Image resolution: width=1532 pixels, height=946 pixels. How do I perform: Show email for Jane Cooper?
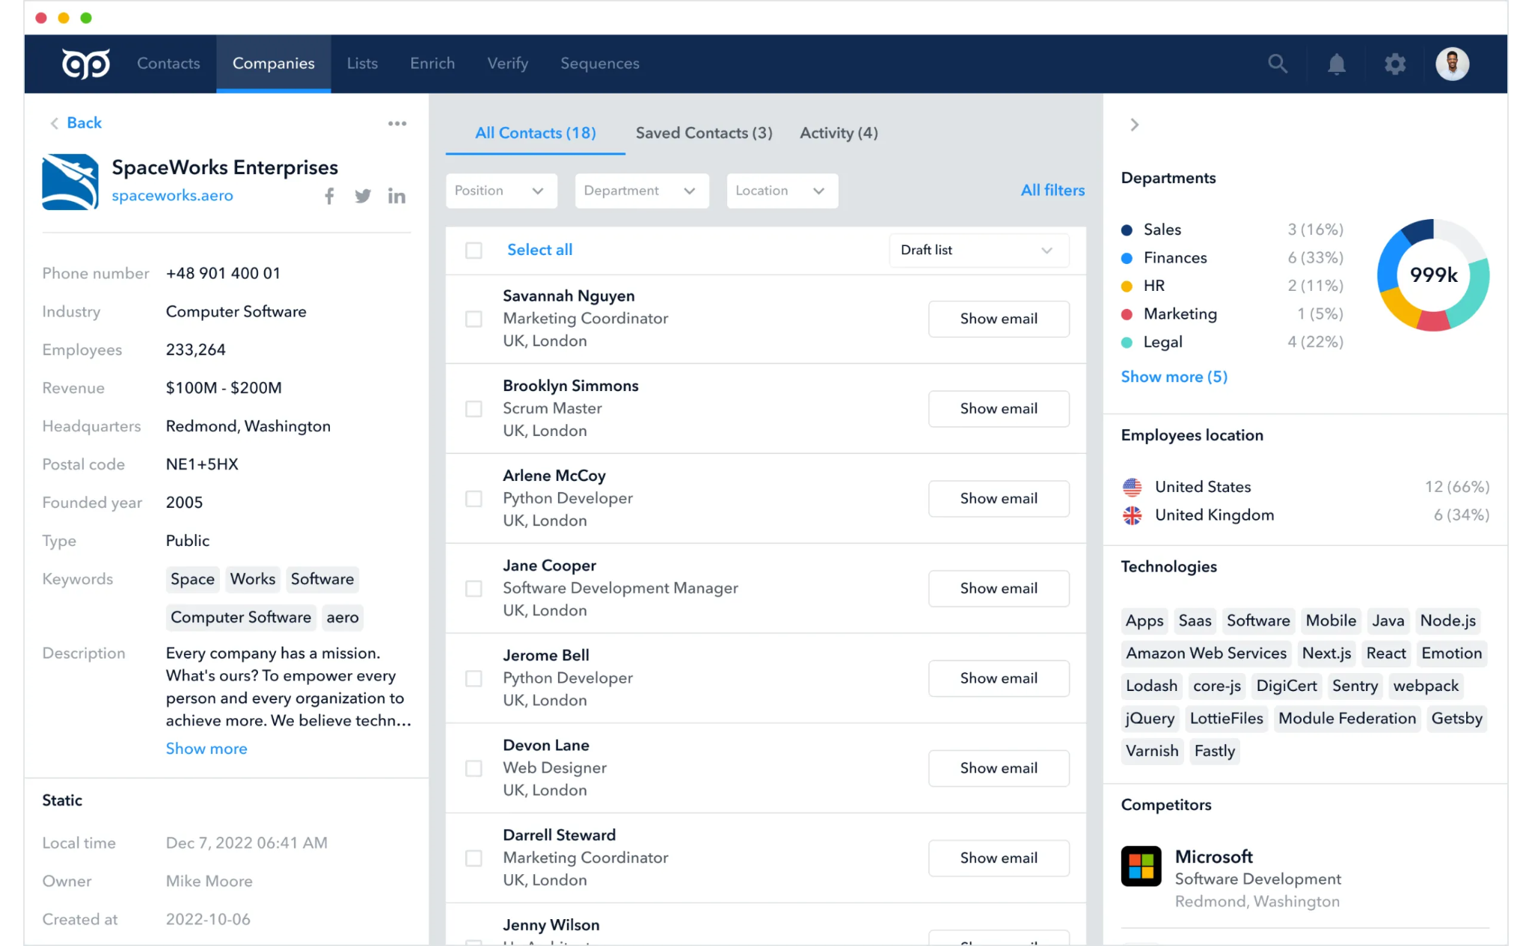(x=999, y=589)
